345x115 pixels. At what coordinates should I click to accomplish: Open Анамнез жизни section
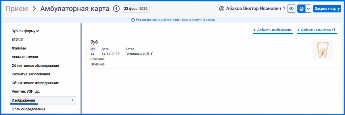25,57
